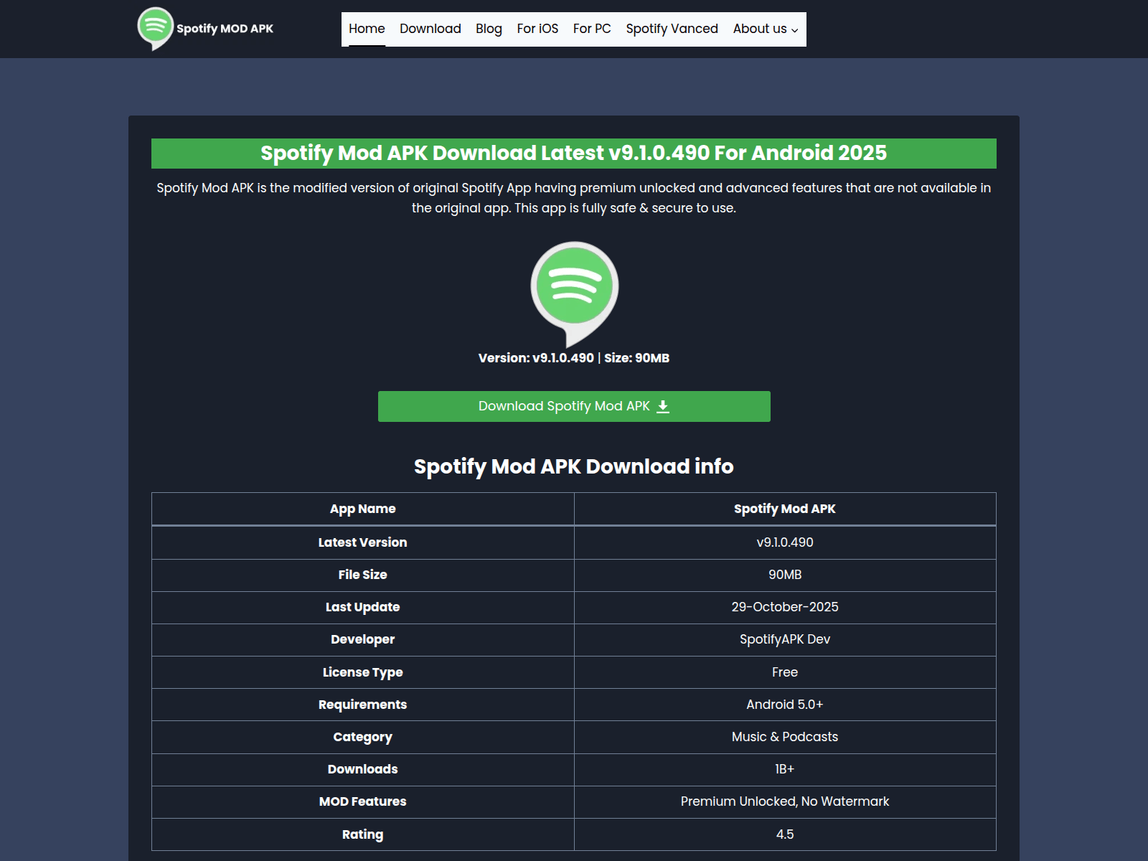Open the For iOS menu link
This screenshot has height=861, width=1148.
pyautogui.click(x=537, y=29)
